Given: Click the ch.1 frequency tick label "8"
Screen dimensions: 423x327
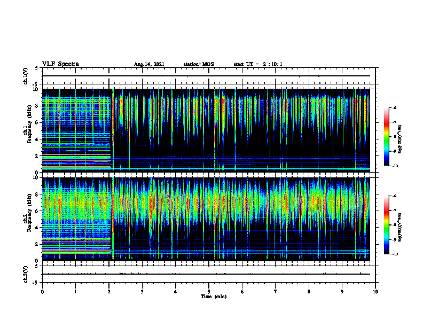Looking at the screenshot, I should [x=37, y=106].
